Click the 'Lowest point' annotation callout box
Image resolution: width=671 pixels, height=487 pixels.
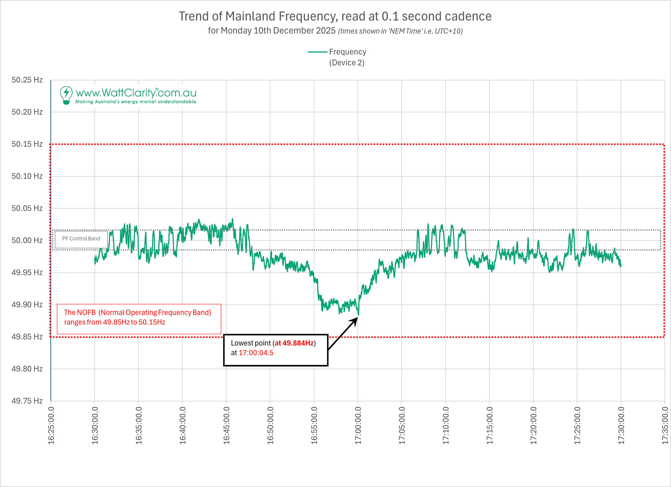tap(275, 350)
